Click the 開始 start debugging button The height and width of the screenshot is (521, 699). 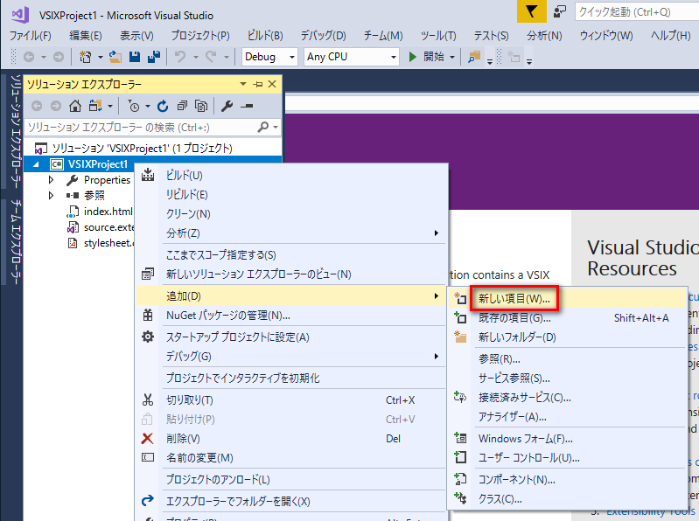tap(427, 57)
